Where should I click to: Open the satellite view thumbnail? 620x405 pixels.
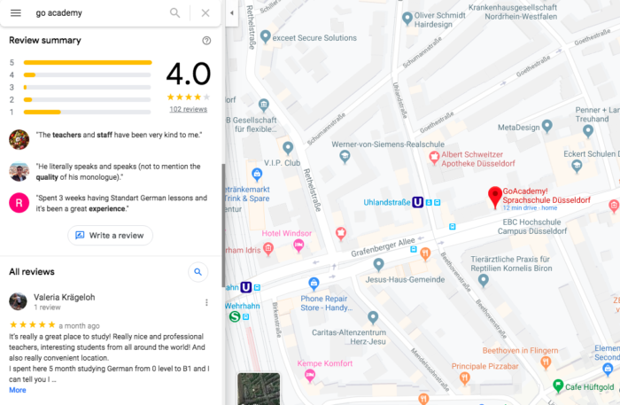tap(259, 389)
